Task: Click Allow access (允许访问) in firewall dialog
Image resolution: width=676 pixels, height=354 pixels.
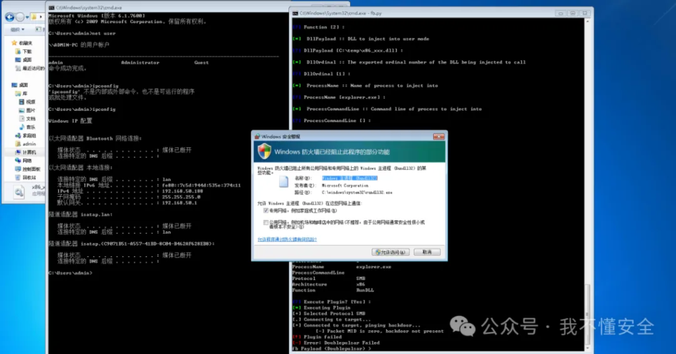Action: [x=391, y=252]
